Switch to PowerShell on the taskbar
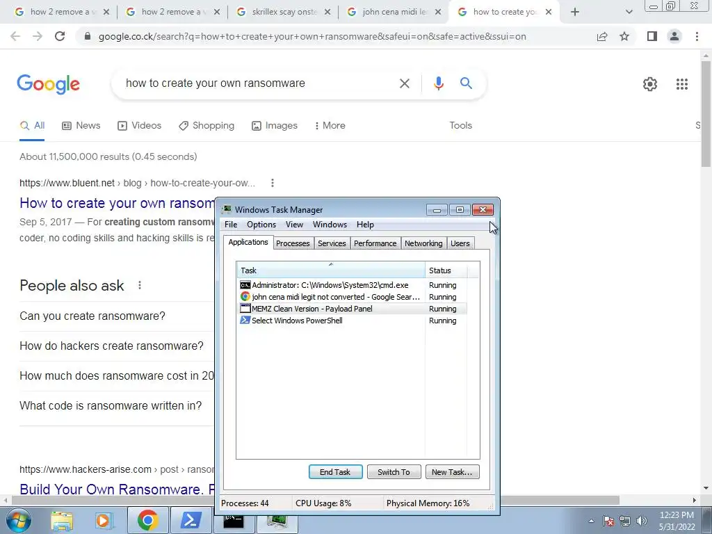This screenshot has width=712, height=534. (x=191, y=520)
